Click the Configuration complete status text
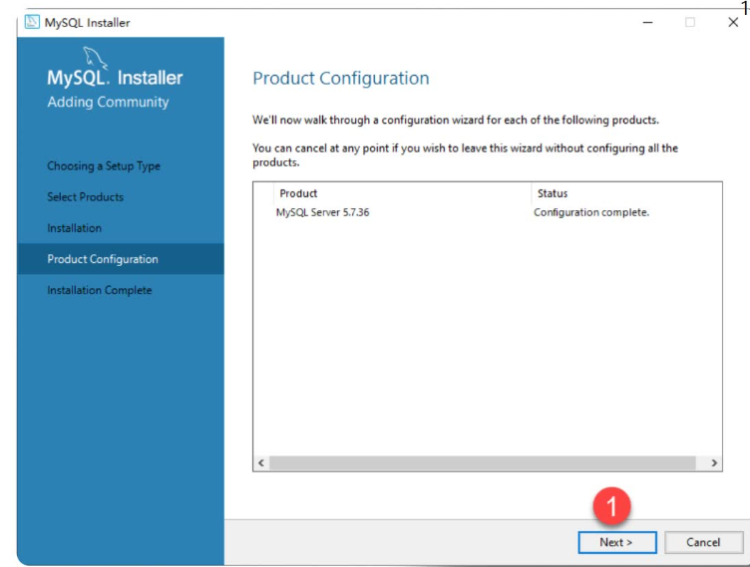 pos(591,212)
